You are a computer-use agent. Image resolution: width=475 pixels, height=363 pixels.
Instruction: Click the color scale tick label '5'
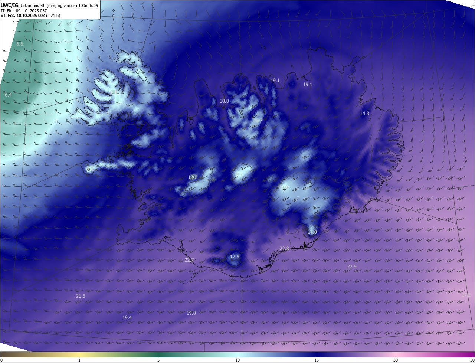pyautogui.click(x=158, y=360)
